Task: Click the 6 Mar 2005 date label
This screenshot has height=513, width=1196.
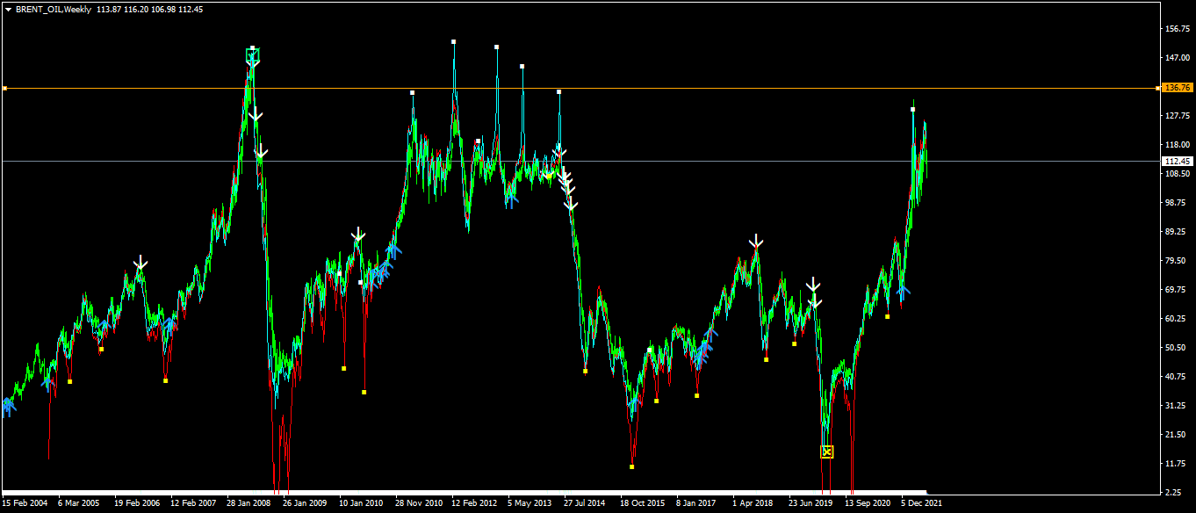Action: click(x=80, y=503)
